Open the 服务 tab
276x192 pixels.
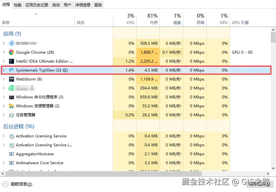[x=98, y=5]
